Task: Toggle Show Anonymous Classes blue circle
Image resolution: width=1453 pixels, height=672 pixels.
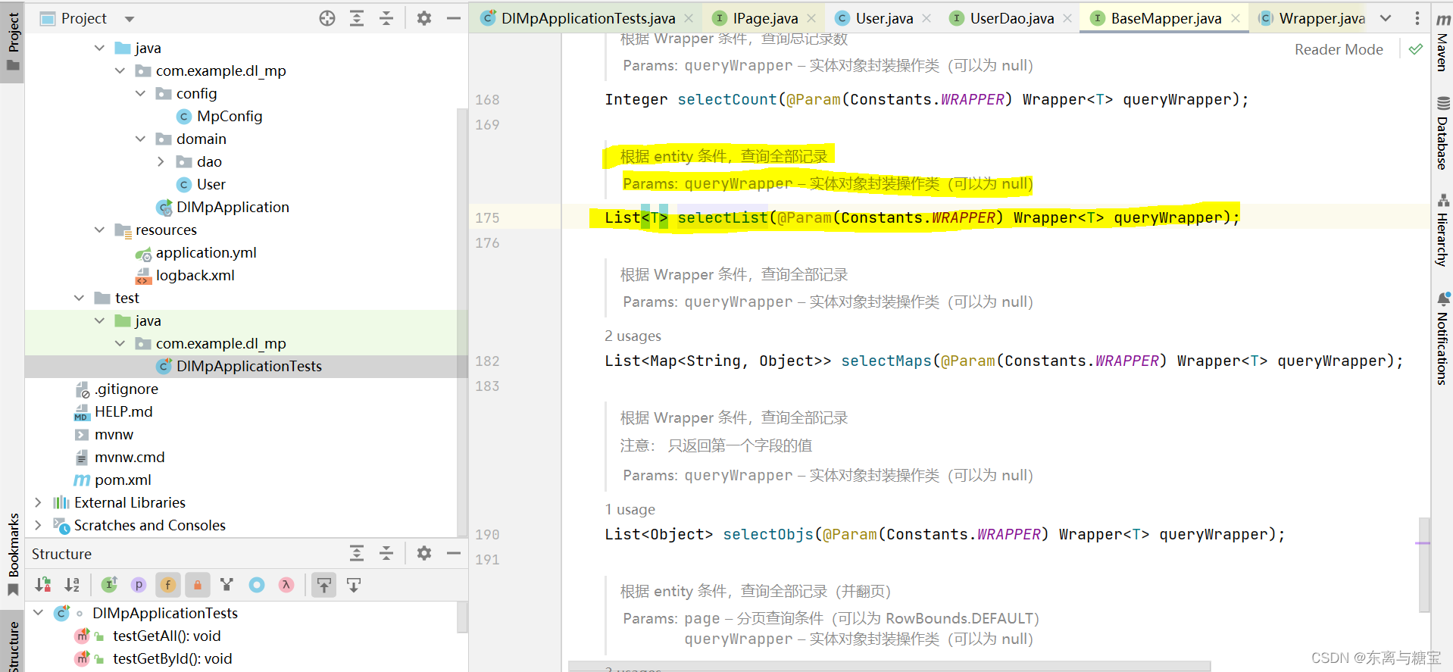Action: coord(257,585)
